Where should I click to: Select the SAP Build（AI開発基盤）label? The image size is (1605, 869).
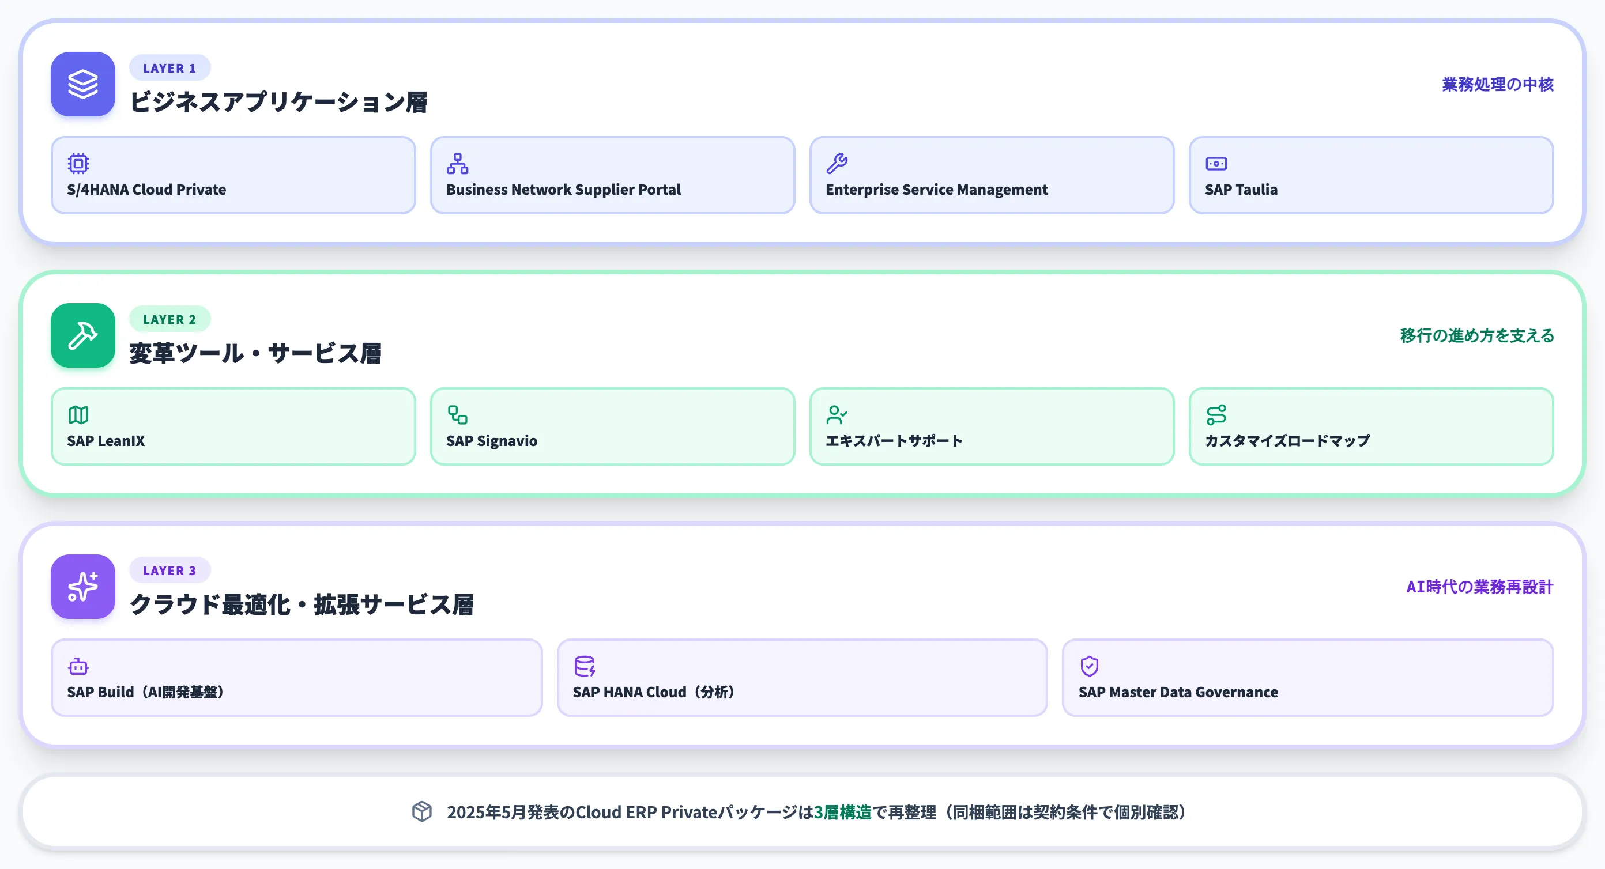[145, 692]
